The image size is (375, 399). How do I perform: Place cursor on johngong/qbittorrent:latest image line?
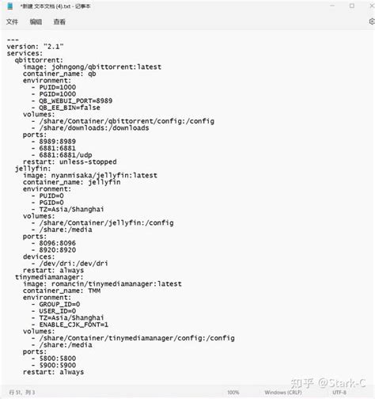coord(92,67)
